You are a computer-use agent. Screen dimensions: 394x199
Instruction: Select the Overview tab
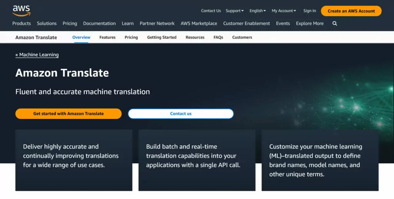(x=81, y=37)
